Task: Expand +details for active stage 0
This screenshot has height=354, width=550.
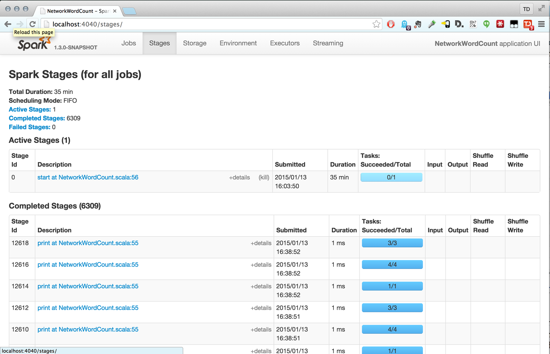Action: 239,177
